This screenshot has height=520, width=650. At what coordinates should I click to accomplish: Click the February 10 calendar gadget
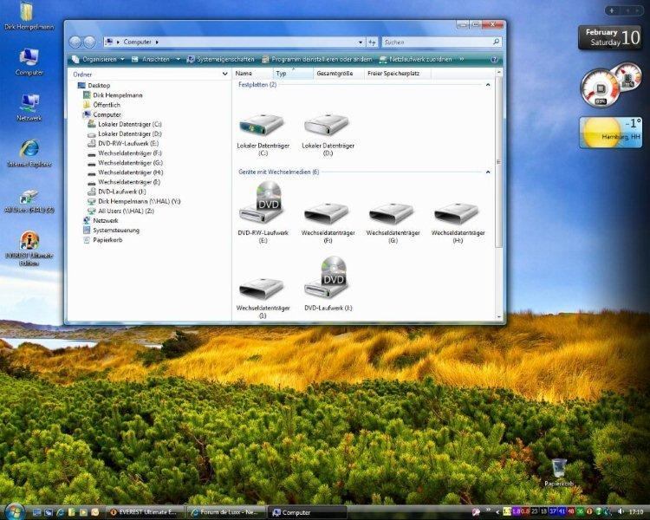[x=610, y=37]
